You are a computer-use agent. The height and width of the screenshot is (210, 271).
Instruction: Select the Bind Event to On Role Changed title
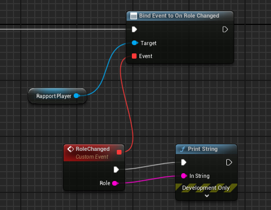[x=179, y=16]
